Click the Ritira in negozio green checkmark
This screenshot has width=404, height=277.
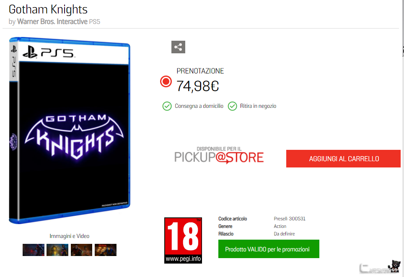click(233, 106)
